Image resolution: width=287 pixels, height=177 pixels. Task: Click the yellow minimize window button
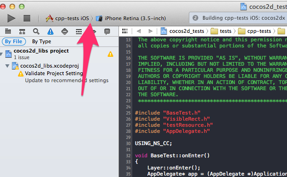(12, 7)
